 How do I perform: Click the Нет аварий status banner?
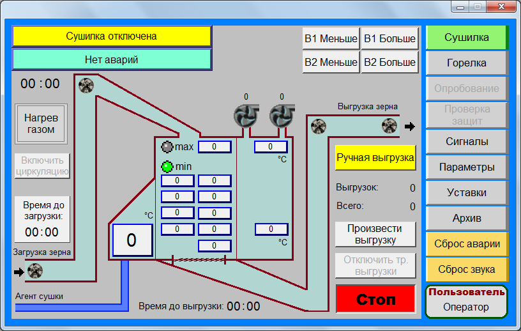click(112, 59)
